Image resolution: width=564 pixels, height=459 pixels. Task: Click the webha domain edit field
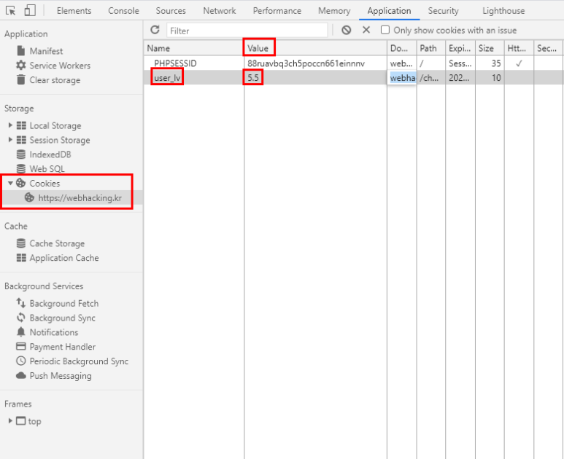402,77
